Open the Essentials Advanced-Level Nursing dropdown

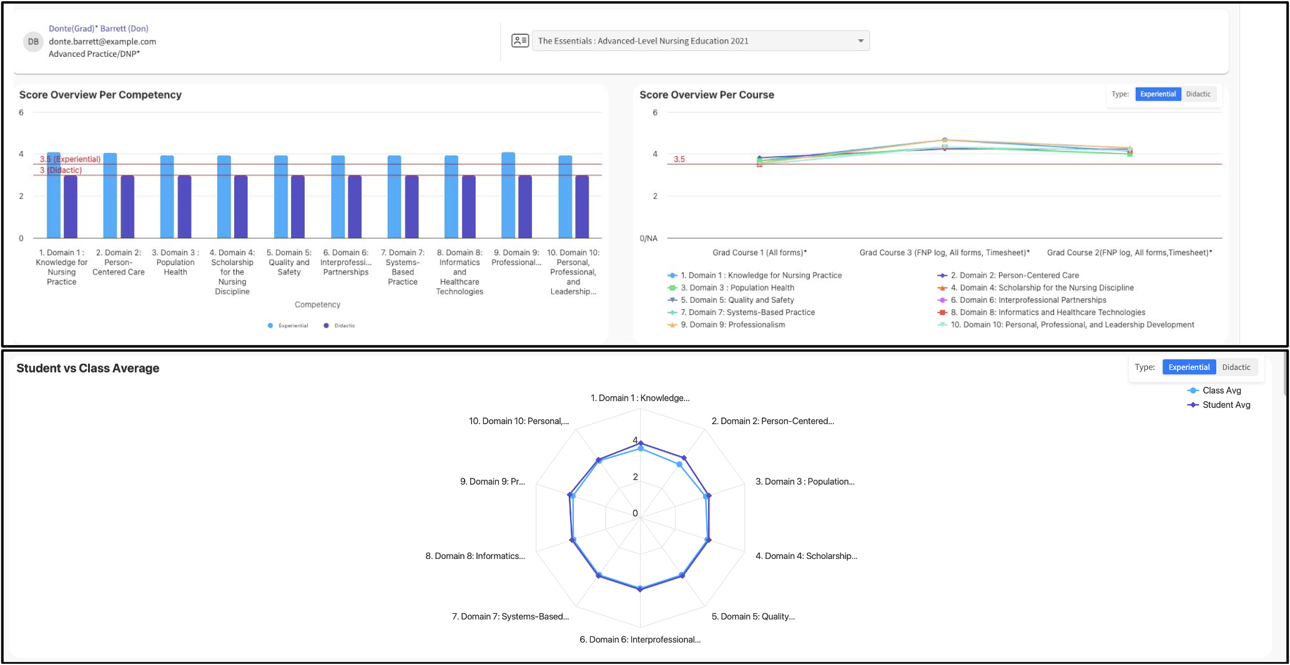[693, 41]
